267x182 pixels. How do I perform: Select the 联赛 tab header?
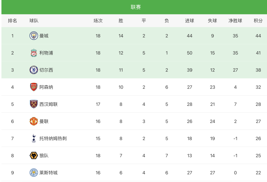click(x=136, y=7)
